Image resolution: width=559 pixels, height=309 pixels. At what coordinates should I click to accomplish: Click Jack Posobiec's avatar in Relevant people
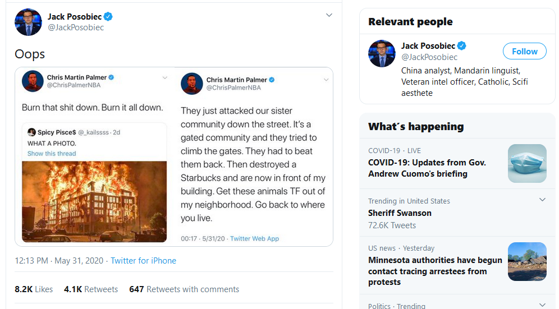382,53
